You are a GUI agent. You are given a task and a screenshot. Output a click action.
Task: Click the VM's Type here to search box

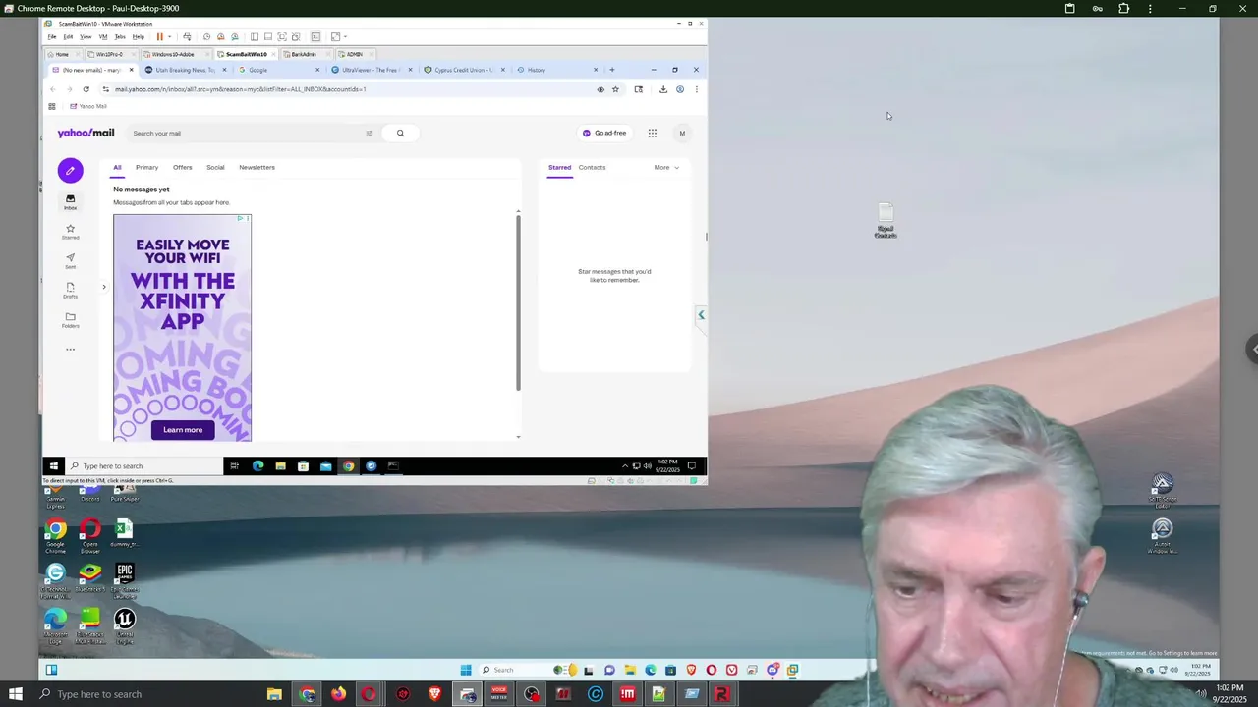(143, 466)
